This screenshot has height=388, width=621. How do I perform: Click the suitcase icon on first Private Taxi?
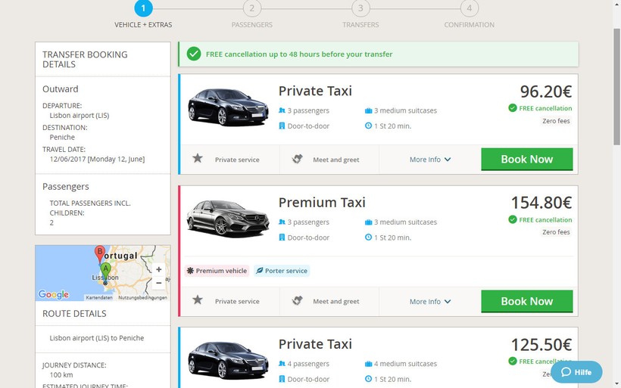[368, 110]
